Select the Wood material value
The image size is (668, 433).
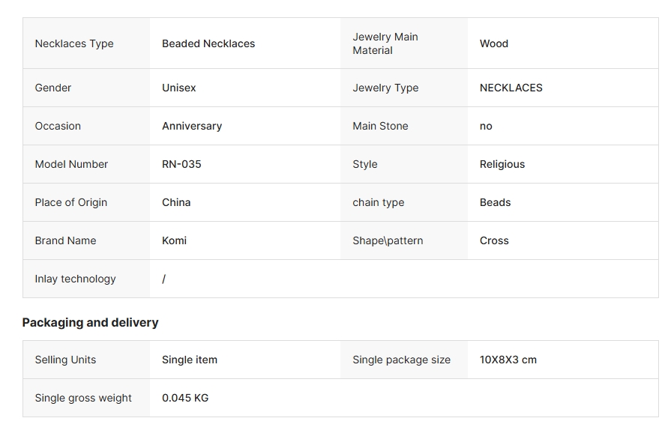494,43
